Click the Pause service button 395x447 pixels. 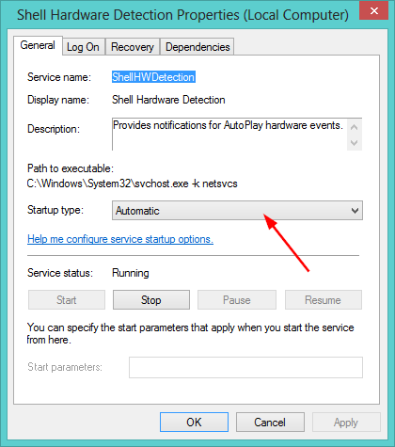[237, 300]
